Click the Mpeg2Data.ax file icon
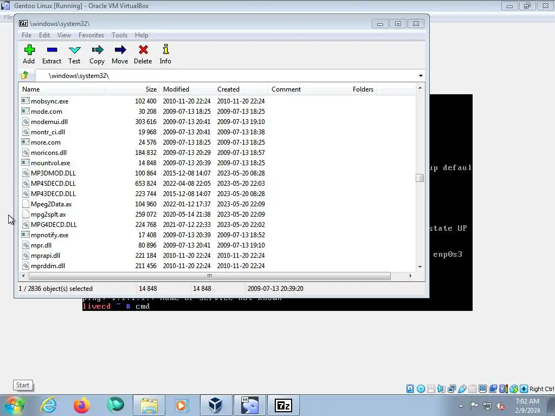555x416 pixels. [25, 204]
